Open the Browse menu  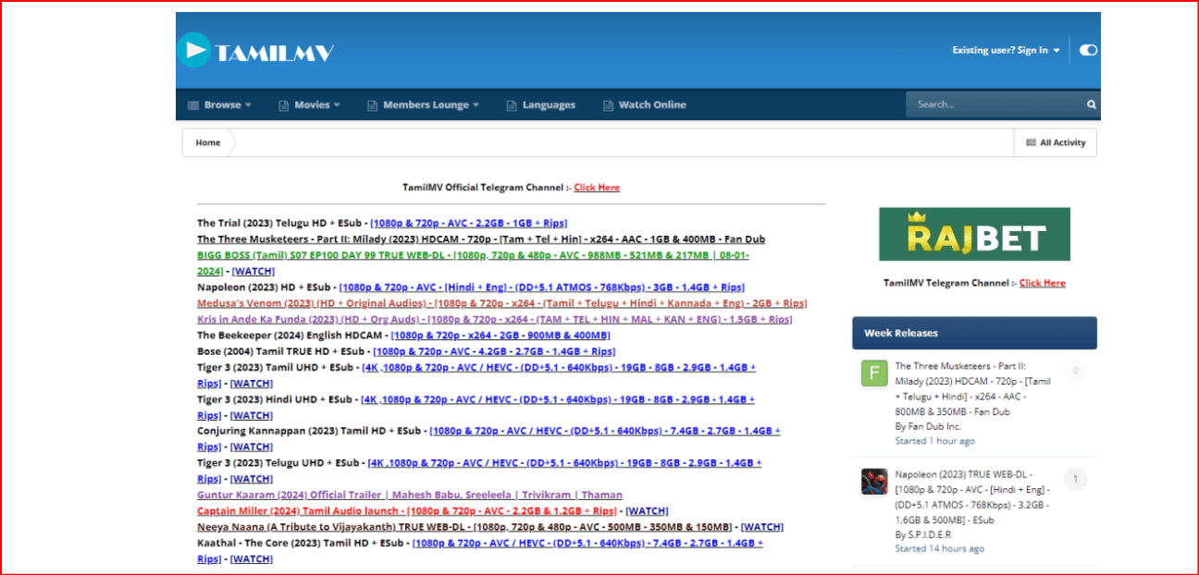[x=219, y=104]
